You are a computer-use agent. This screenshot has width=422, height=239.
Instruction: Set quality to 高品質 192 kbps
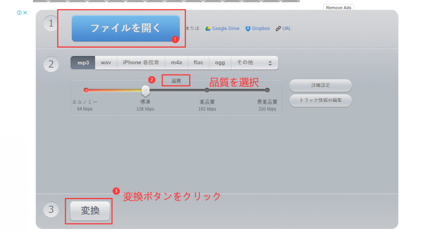click(x=207, y=90)
